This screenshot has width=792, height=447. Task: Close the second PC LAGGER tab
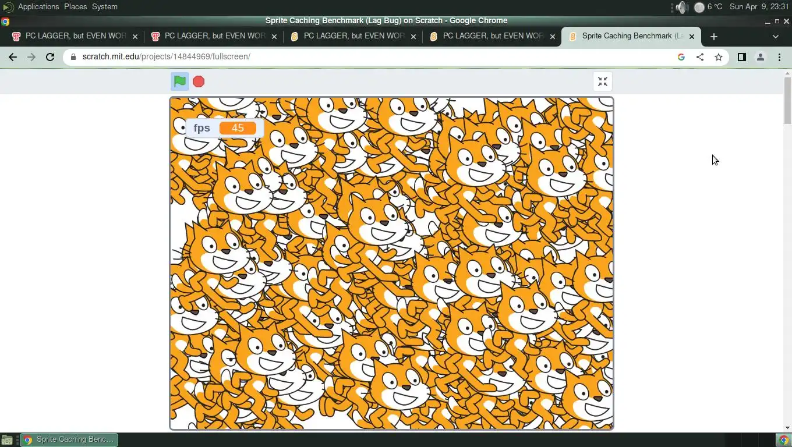pos(274,36)
